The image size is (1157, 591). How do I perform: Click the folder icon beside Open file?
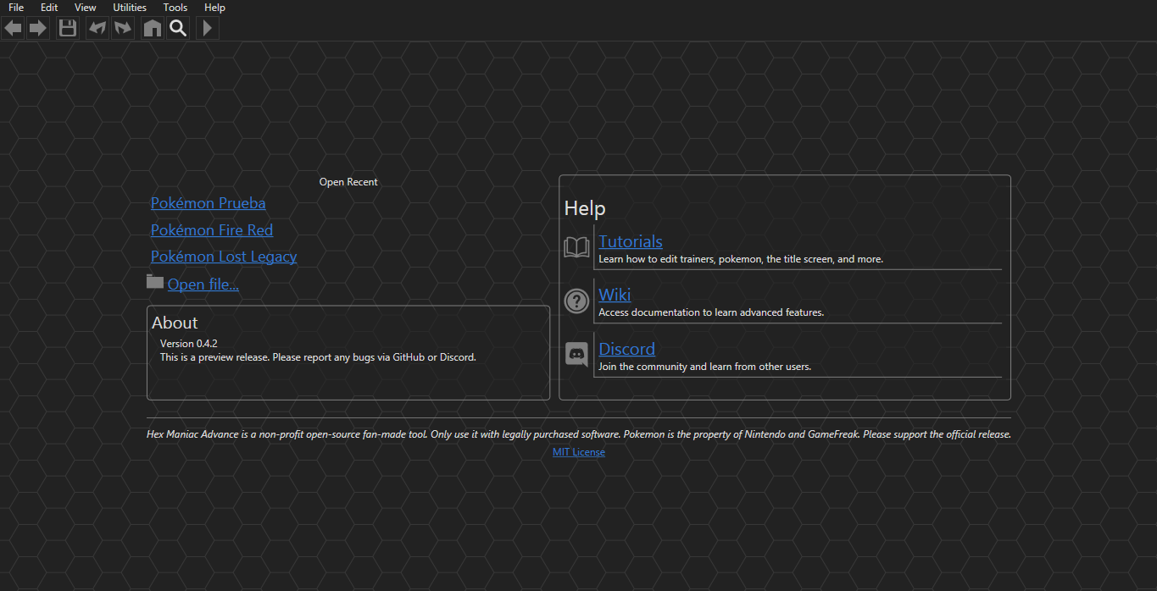coord(154,280)
